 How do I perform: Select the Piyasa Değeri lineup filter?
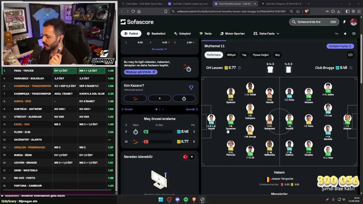(x=261, y=55)
